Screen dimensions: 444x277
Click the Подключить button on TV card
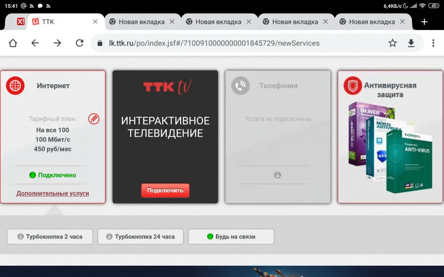165,190
